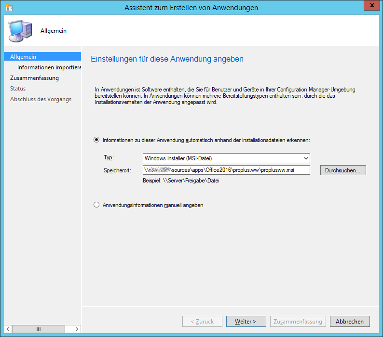The image size is (383, 337).
Task: Click the sidebar scroll right arrow
Action: pos(77,329)
